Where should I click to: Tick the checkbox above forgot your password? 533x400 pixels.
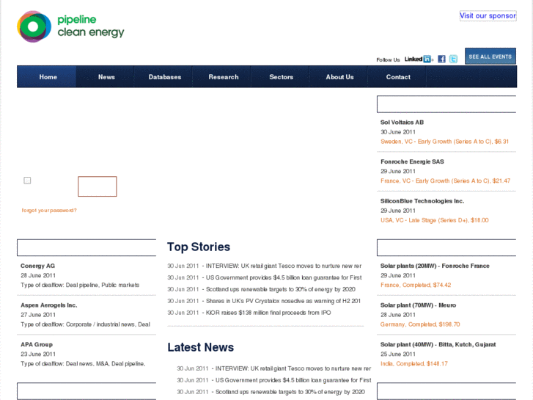point(28,181)
